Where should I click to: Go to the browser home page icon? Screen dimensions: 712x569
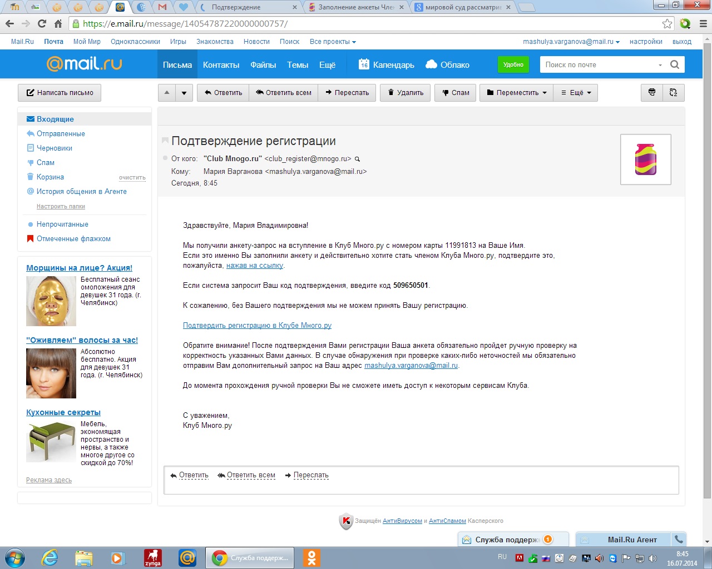[58, 23]
